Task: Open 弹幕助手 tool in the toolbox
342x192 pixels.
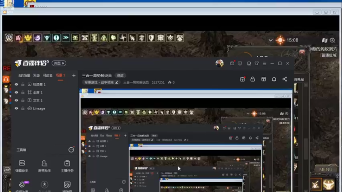Action: (22, 166)
